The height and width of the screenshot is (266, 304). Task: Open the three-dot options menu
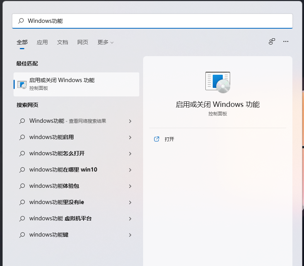click(285, 41)
